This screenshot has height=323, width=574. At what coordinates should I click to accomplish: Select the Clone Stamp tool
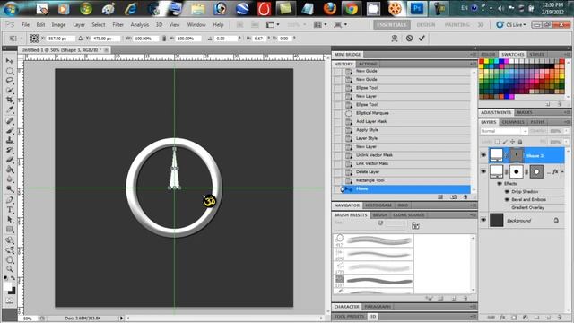pyautogui.click(x=10, y=140)
